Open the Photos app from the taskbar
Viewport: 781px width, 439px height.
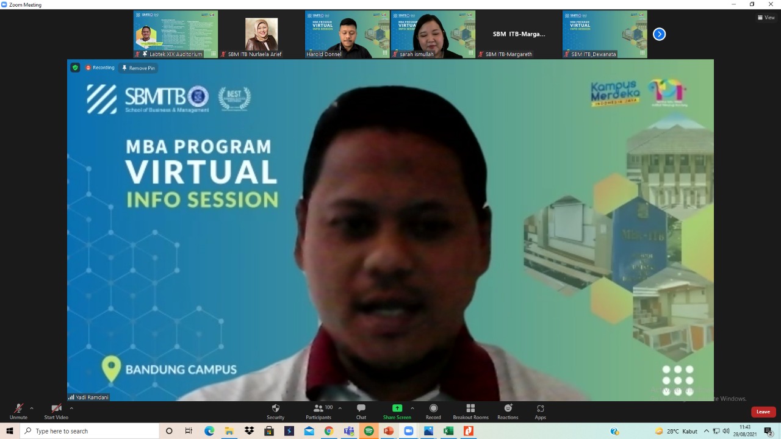coord(428,431)
